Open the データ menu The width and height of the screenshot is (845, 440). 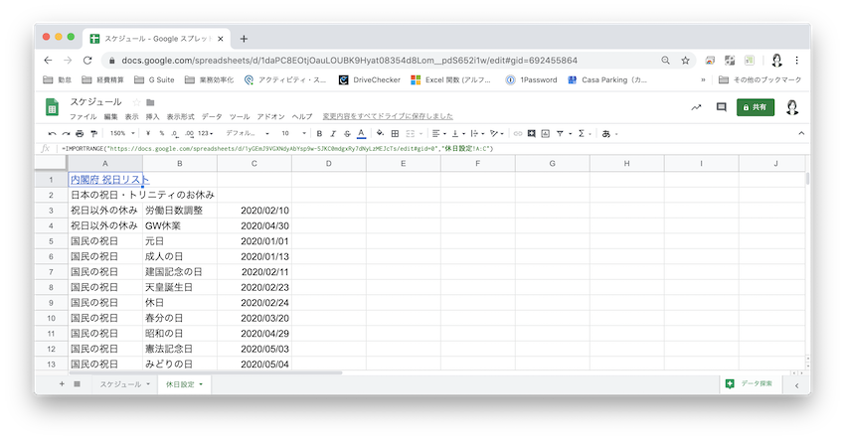[x=212, y=116]
